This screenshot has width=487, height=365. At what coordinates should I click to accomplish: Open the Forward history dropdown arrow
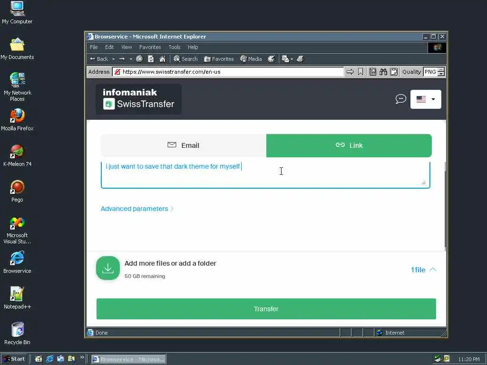(131, 59)
